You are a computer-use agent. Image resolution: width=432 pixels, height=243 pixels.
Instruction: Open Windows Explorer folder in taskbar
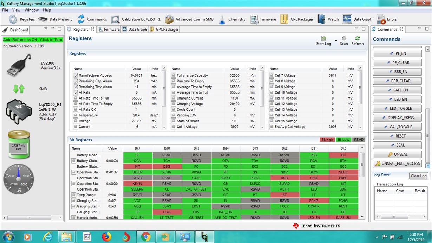pos(66,237)
